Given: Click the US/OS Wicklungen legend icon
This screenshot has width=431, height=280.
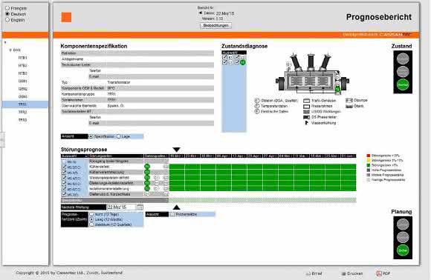Looking at the screenshot, I should (x=306, y=112).
